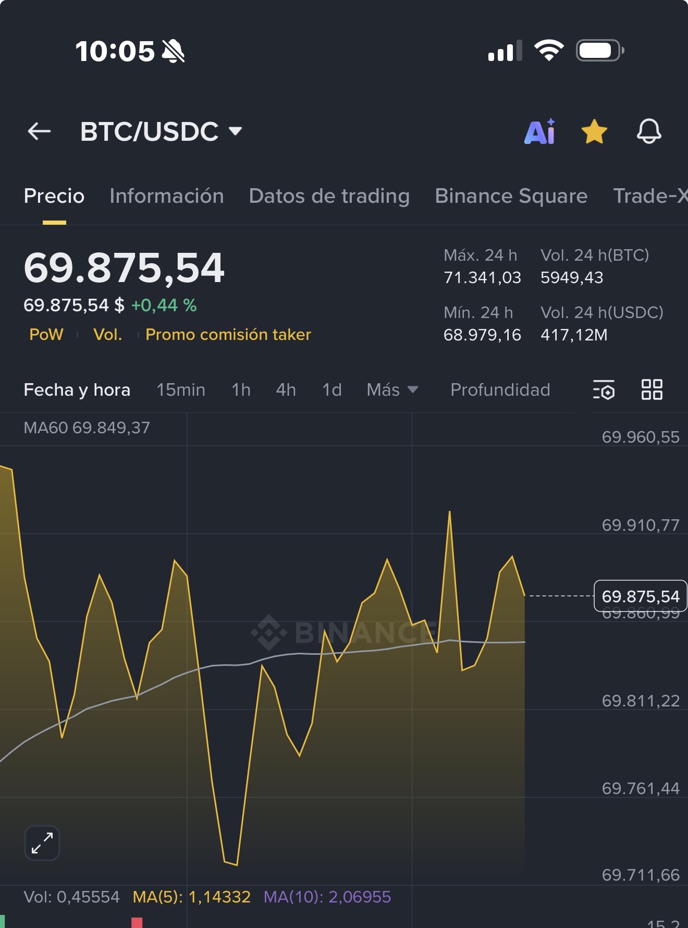Tap the 69.711,66 axis price
The image size is (688, 928).
click(641, 875)
